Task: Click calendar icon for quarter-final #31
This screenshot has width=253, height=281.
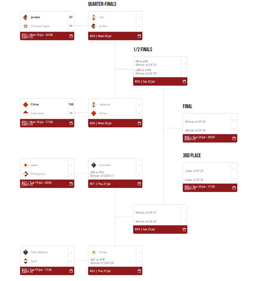Action: coord(139,184)
